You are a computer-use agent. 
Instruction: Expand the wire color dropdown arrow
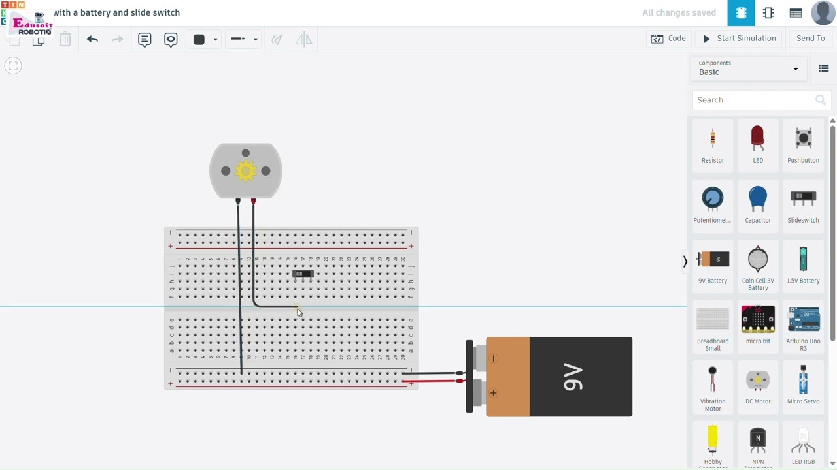pyautogui.click(x=215, y=39)
